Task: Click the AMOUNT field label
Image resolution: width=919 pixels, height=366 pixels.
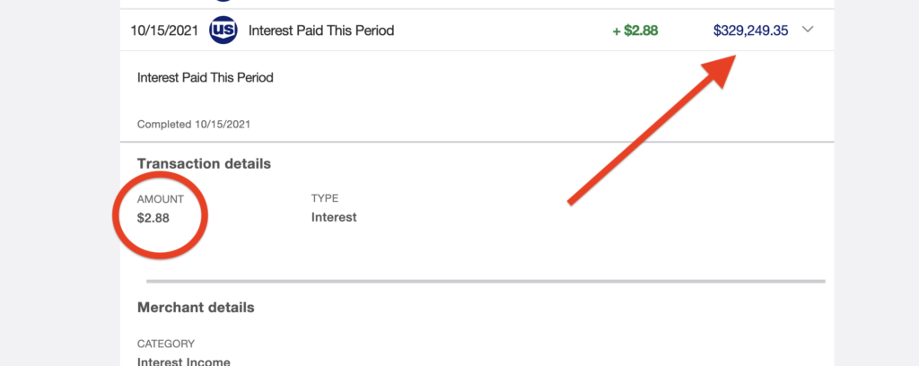Action: [x=162, y=198]
